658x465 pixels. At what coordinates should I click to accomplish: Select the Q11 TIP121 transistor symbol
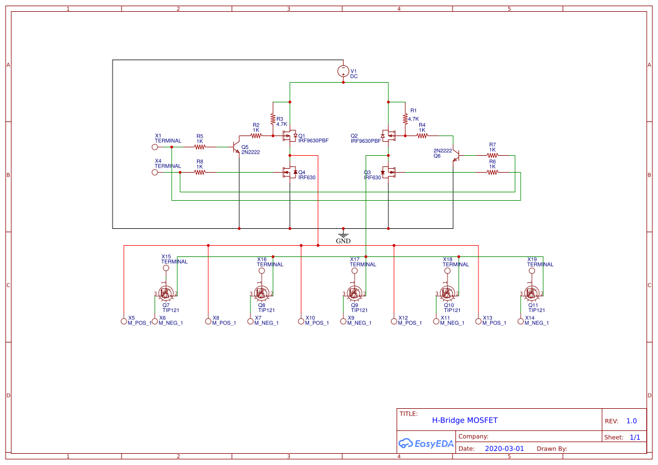click(532, 293)
